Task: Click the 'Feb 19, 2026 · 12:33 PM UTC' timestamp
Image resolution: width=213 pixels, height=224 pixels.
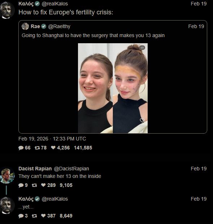Action: click(52, 139)
